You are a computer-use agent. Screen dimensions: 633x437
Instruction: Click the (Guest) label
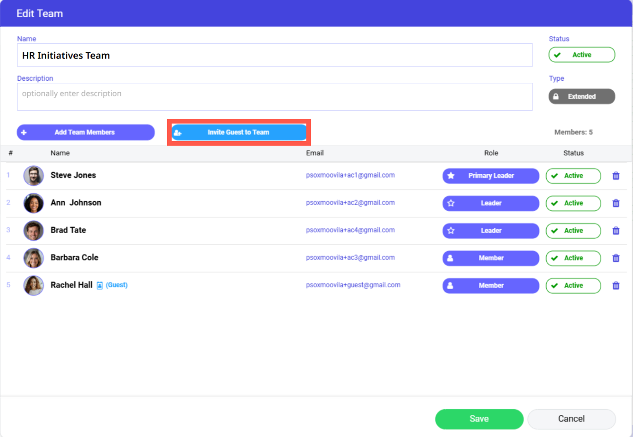click(117, 285)
